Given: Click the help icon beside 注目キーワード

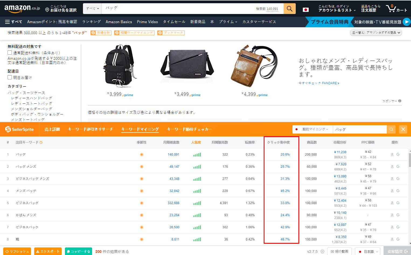Looking at the screenshot, I should [x=41, y=142].
